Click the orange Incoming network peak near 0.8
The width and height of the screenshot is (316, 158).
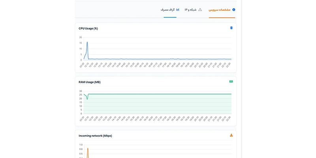coord(88,149)
